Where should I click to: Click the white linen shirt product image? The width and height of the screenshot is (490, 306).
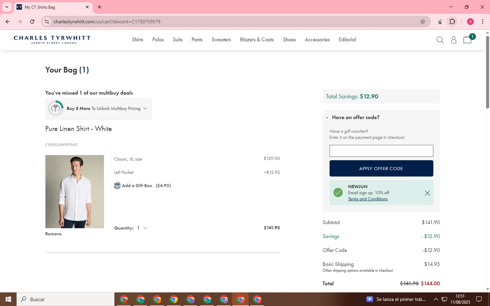tap(74, 191)
